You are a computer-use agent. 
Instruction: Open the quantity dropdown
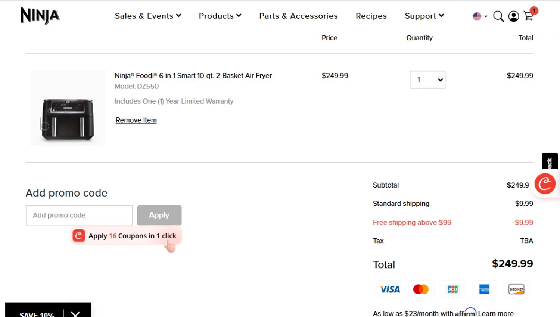427,80
